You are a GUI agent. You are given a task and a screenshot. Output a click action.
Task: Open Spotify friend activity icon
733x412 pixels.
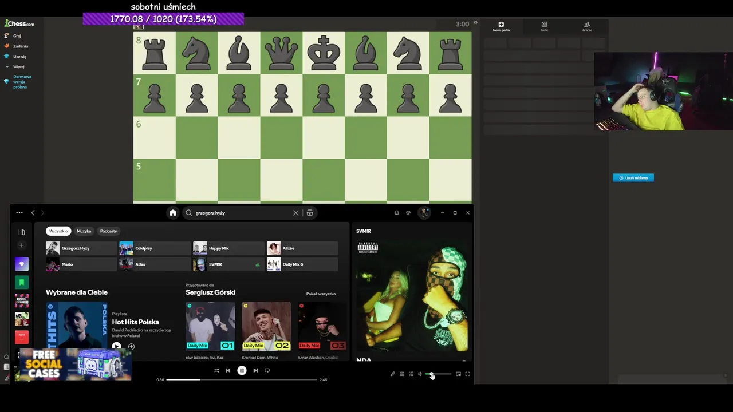[408, 213]
